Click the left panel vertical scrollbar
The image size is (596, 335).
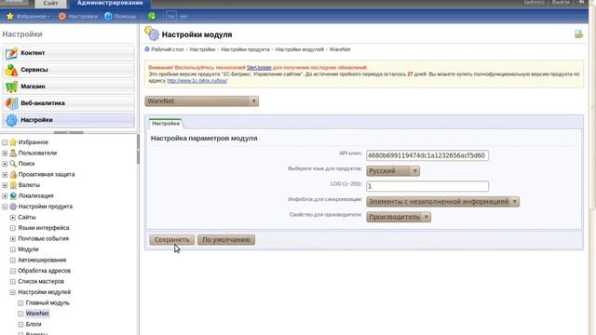(138, 149)
